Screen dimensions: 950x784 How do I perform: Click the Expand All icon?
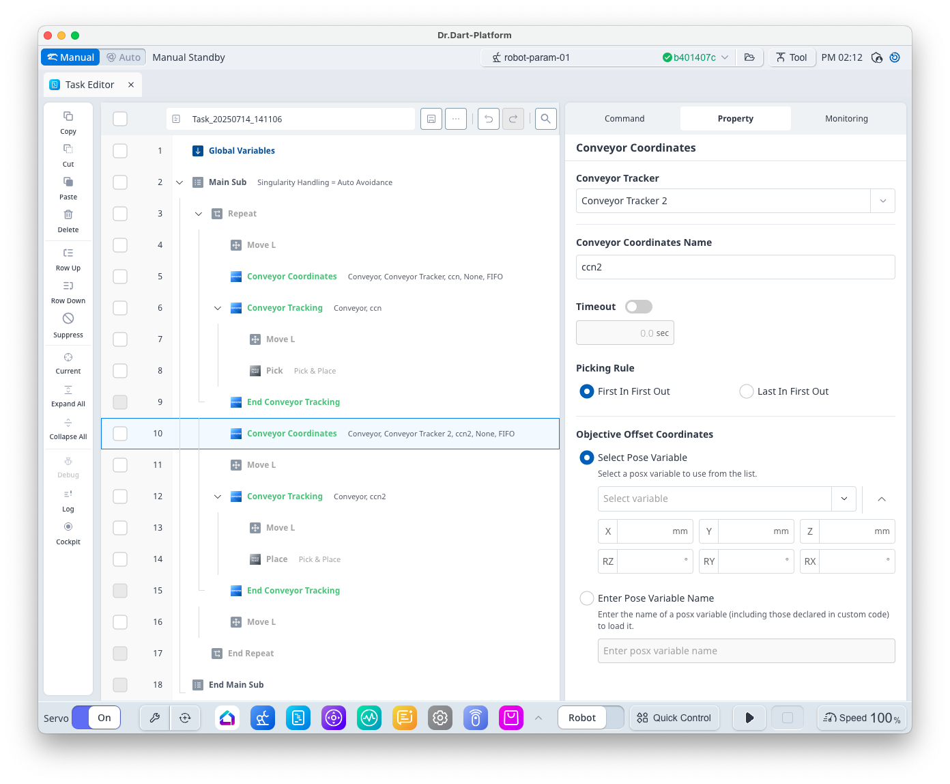click(x=68, y=390)
